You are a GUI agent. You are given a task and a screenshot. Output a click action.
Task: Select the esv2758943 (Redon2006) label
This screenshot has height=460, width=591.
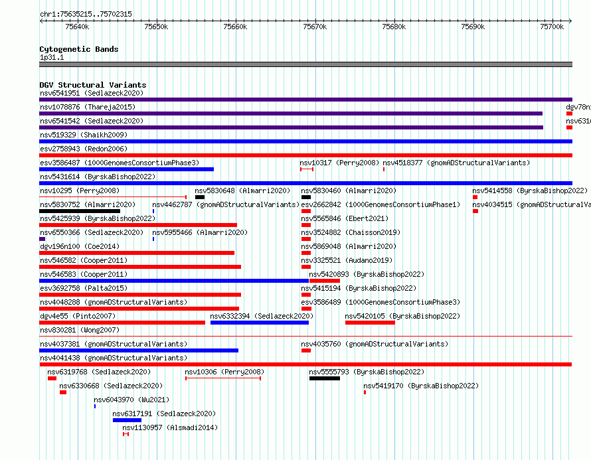pyautogui.click(x=84, y=149)
